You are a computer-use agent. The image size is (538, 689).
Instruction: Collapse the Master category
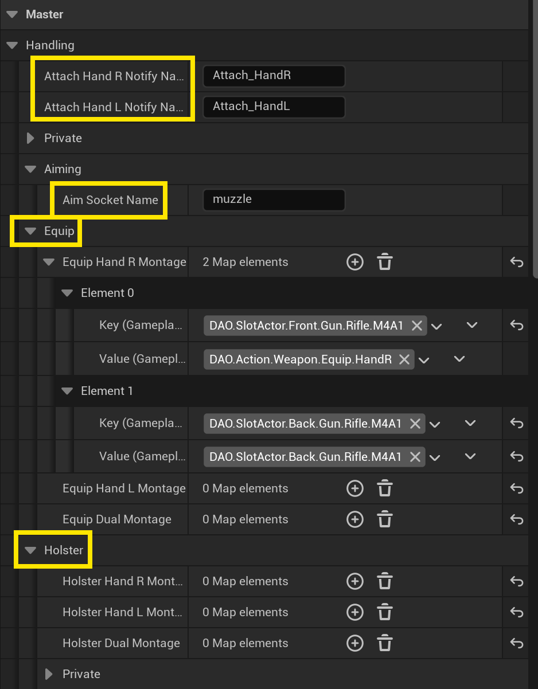[x=12, y=14]
